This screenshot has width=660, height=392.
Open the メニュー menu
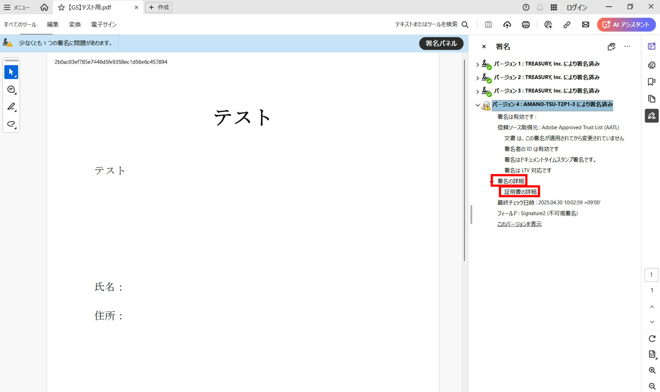click(17, 7)
